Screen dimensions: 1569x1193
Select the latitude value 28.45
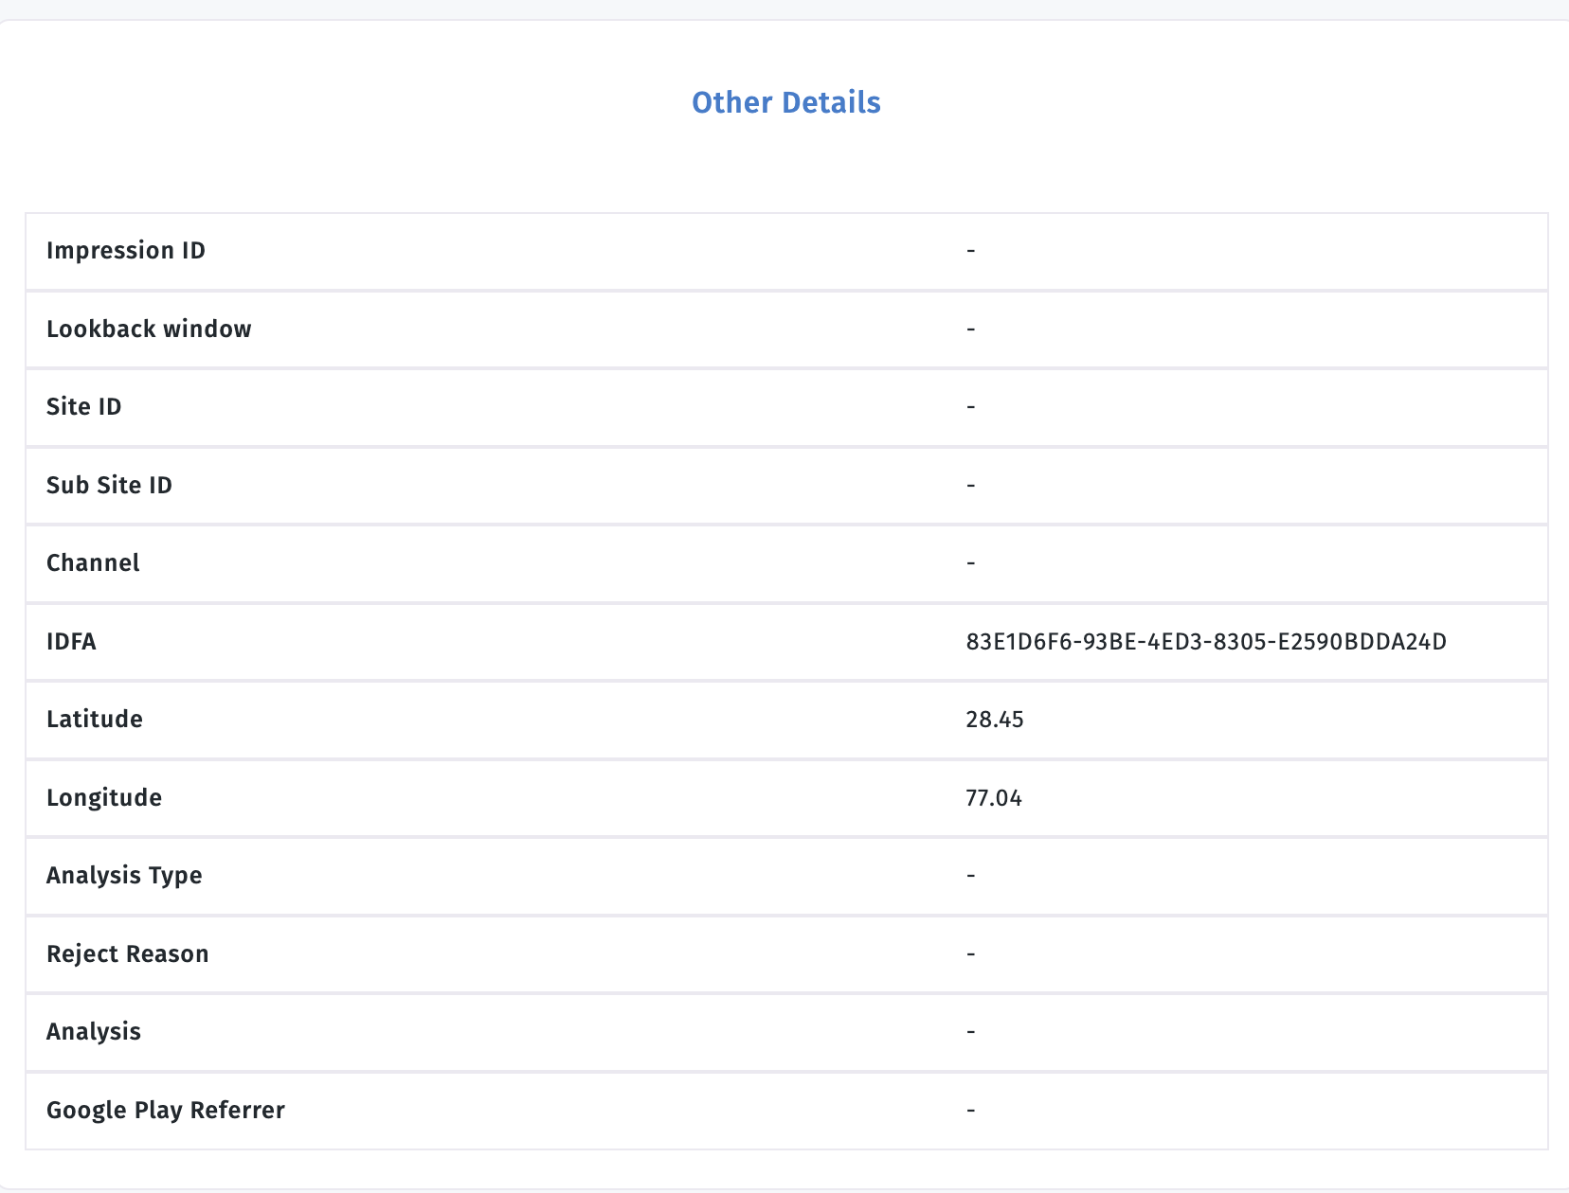coord(994,720)
